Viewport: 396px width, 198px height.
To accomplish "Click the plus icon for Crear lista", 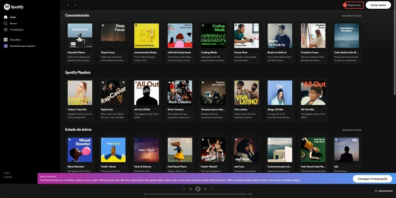I will (6, 40).
